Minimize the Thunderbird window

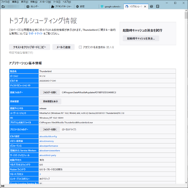click(167, 3)
